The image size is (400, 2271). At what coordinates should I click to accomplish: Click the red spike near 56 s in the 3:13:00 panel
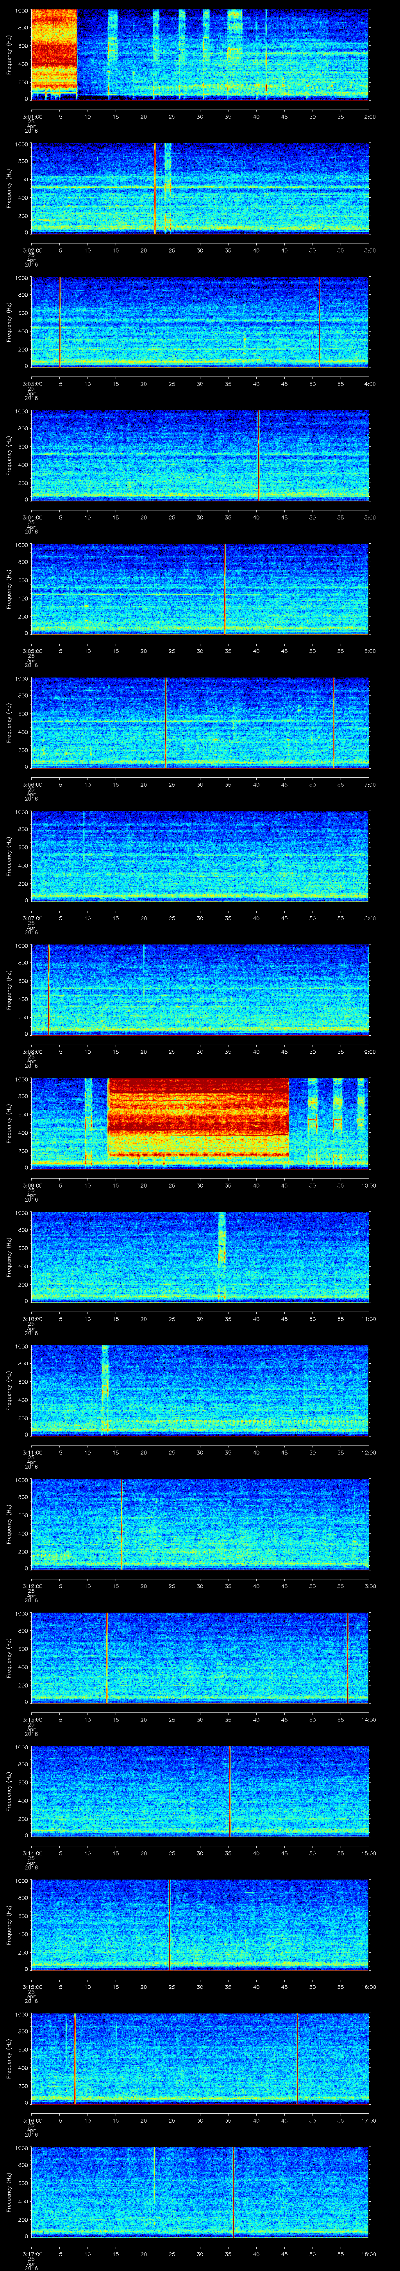[347, 1657]
